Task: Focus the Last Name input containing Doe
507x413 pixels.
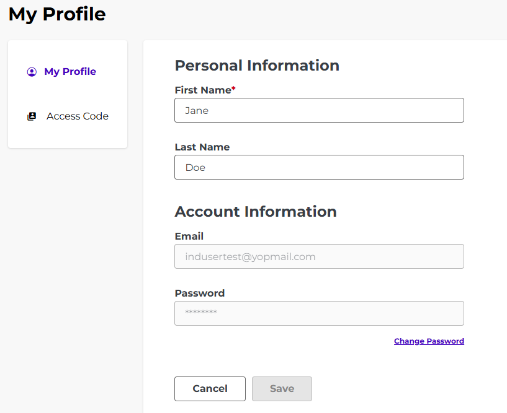Action: coord(319,167)
